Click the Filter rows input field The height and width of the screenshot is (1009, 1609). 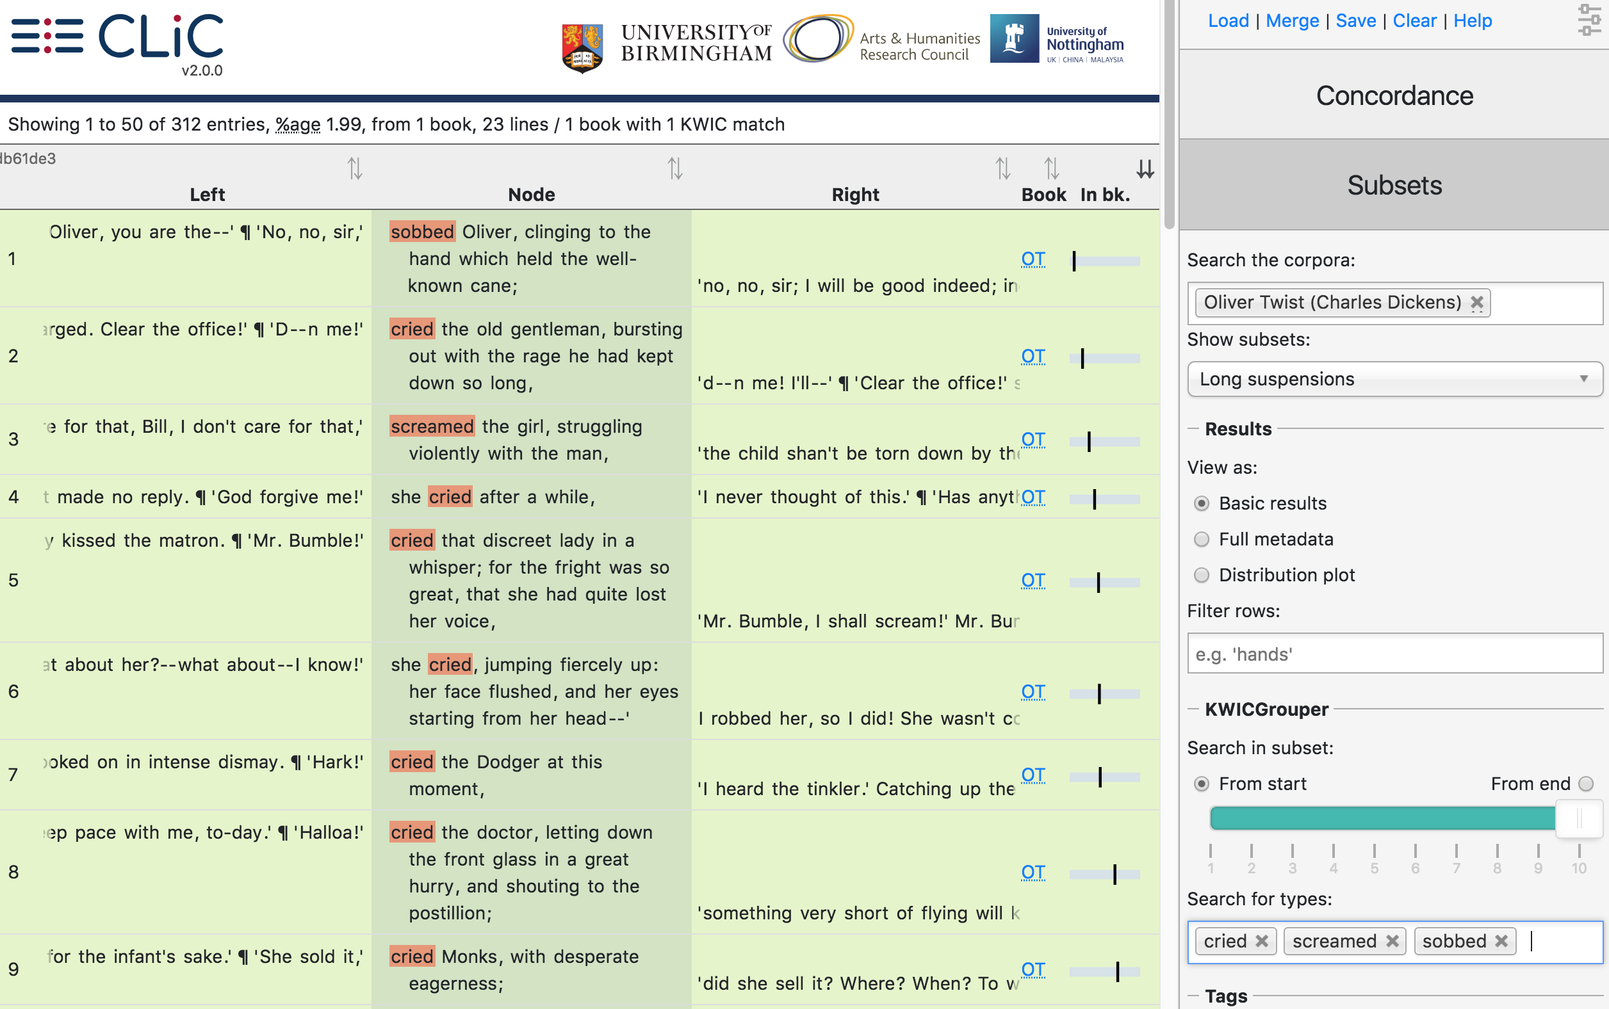pos(1394,654)
